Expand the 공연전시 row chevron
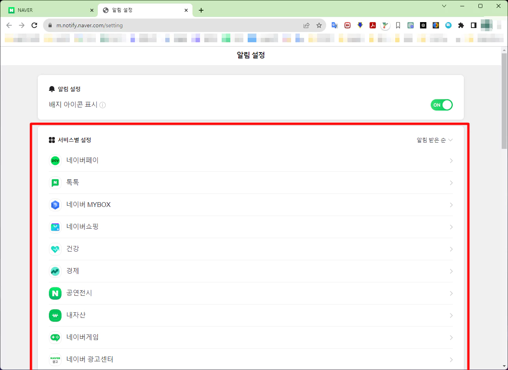 (x=451, y=293)
